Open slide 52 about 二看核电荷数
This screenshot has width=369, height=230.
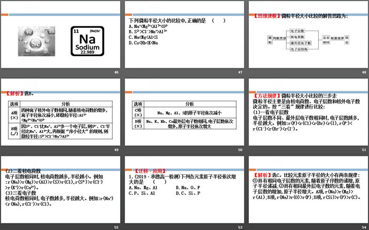pos(61,190)
